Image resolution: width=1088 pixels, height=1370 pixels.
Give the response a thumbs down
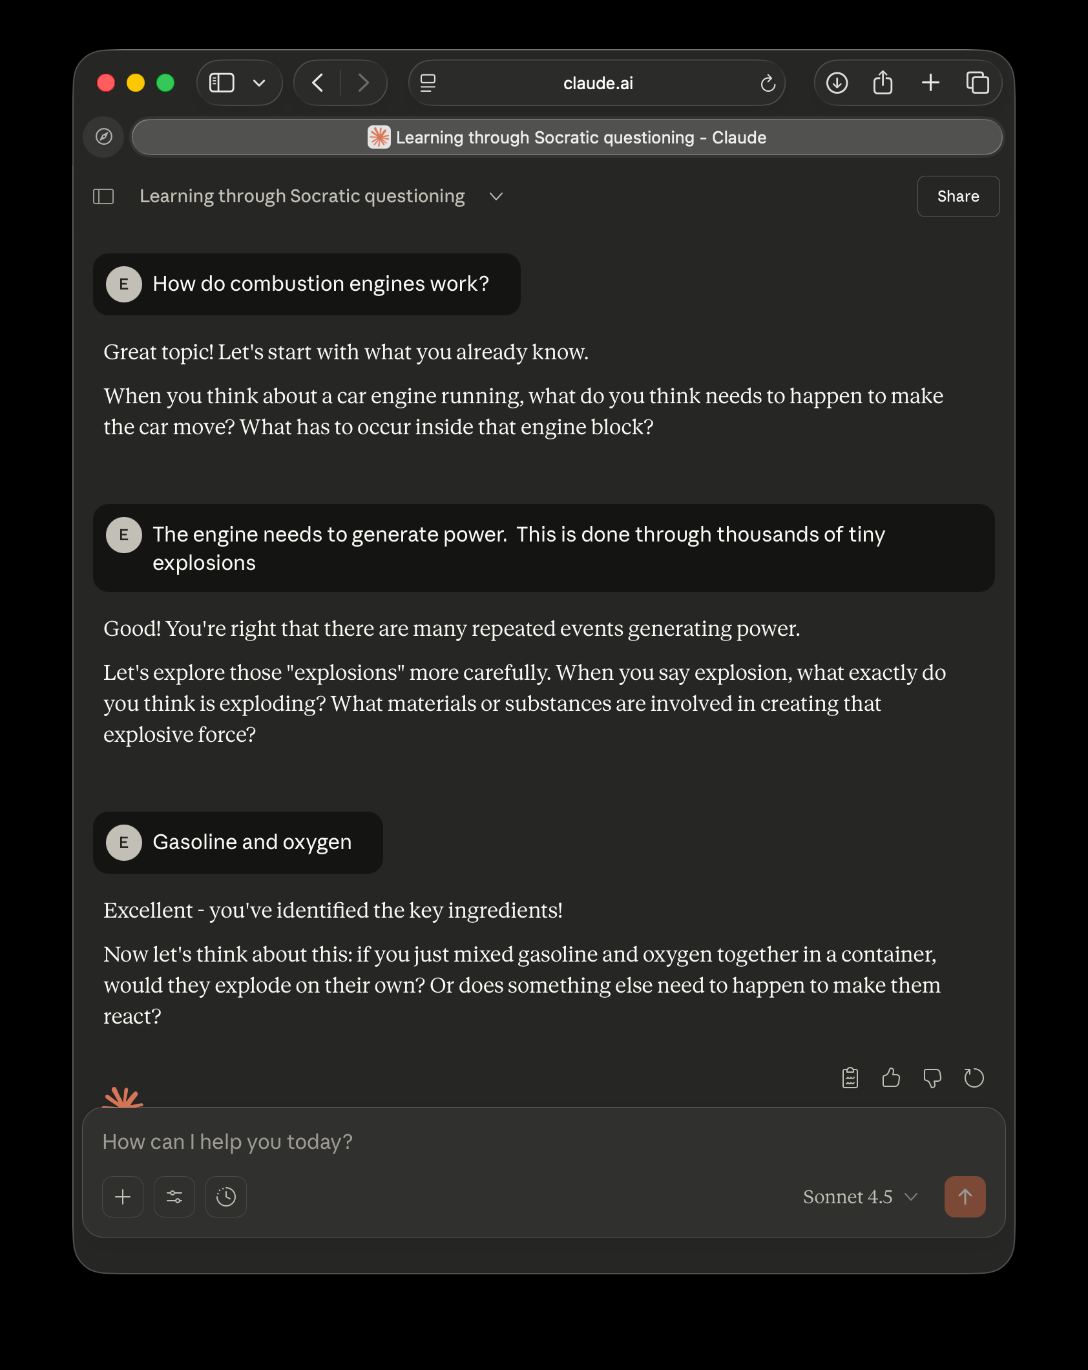[932, 1078]
